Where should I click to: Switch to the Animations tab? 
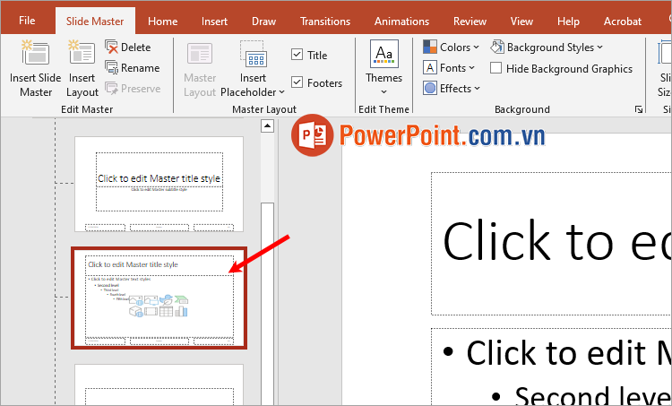(x=401, y=22)
